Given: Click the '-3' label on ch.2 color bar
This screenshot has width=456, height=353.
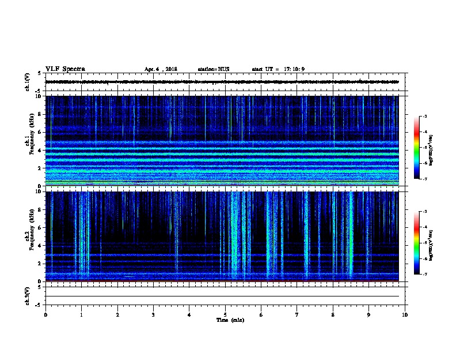Looking at the screenshot, I should 424,212.
